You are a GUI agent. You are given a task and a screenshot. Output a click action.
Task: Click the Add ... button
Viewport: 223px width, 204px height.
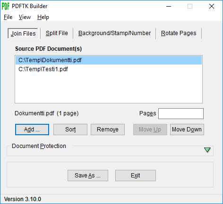click(x=32, y=130)
